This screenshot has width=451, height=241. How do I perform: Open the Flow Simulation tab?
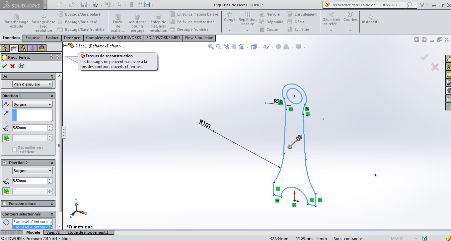199,38
